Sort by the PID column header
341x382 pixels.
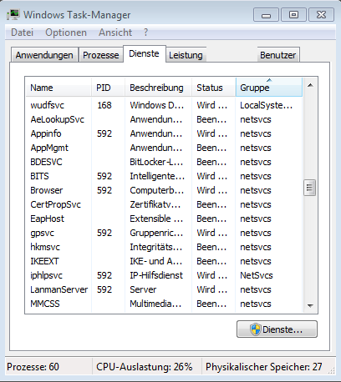click(x=108, y=88)
